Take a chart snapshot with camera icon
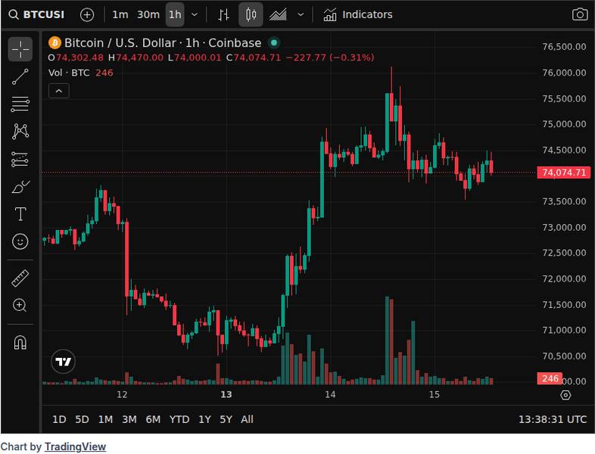This screenshot has height=454, width=595. click(x=579, y=15)
